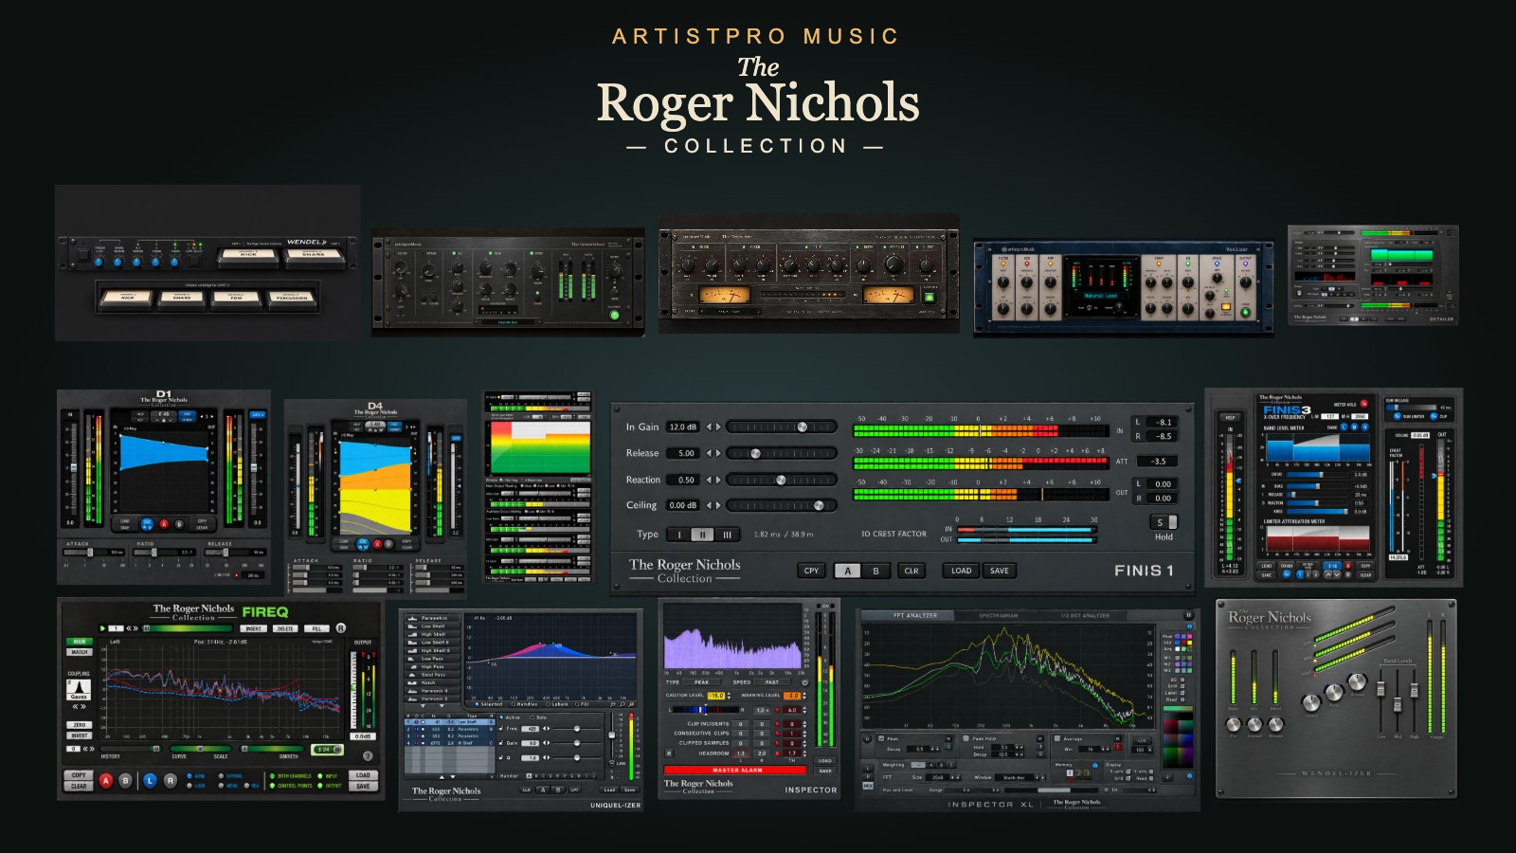The width and height of the screenshot is (1516, 853).
Task: Click CLR button in Finis 1
Action: [x=911, y=571]
